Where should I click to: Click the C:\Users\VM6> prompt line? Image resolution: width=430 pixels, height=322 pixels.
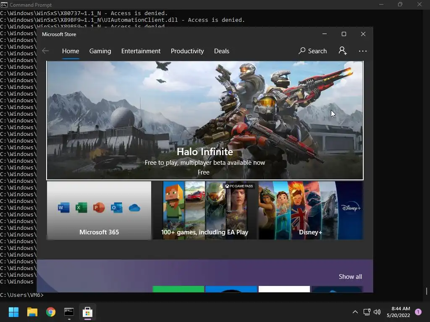[x=22, y=295]
